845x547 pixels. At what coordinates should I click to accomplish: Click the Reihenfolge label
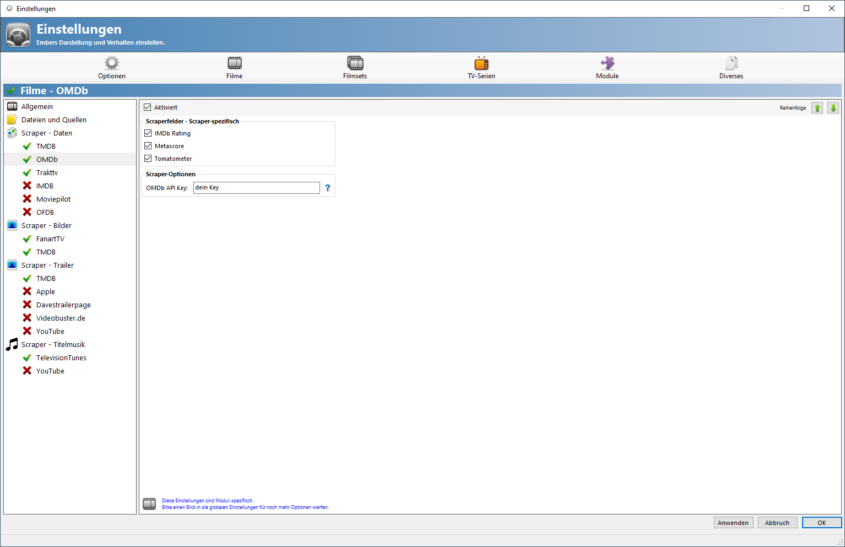(793, 108)
